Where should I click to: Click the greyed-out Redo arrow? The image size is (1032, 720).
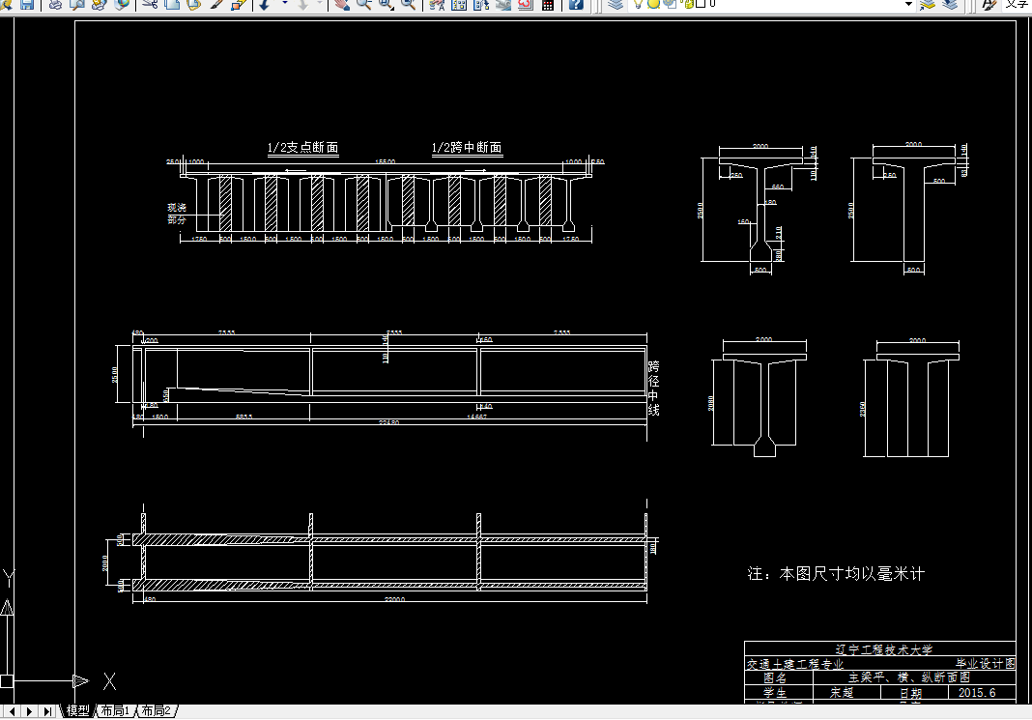tap(302, 5)
